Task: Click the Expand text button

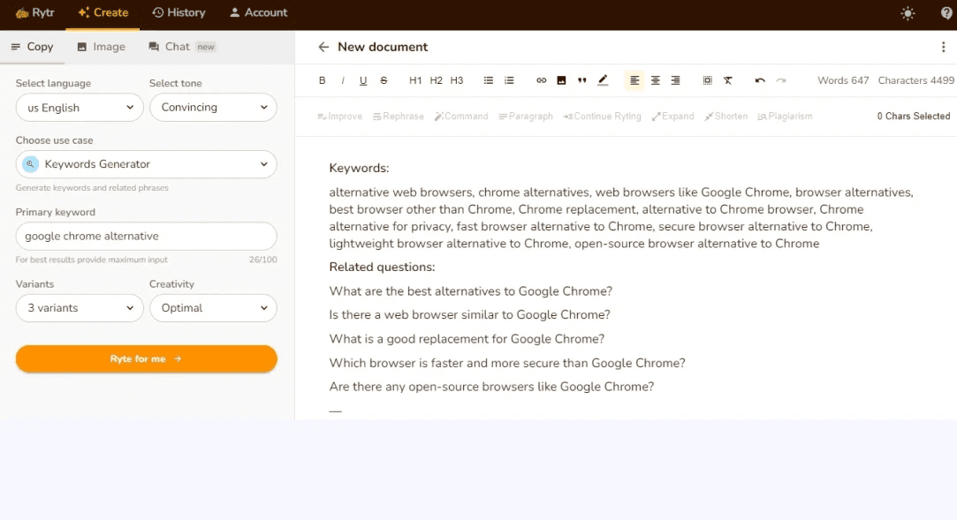Action: [x=672, y=117]
